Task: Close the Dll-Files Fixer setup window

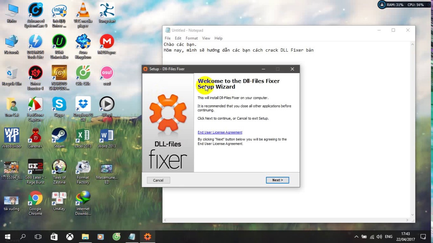Action: tap(292, 69)
